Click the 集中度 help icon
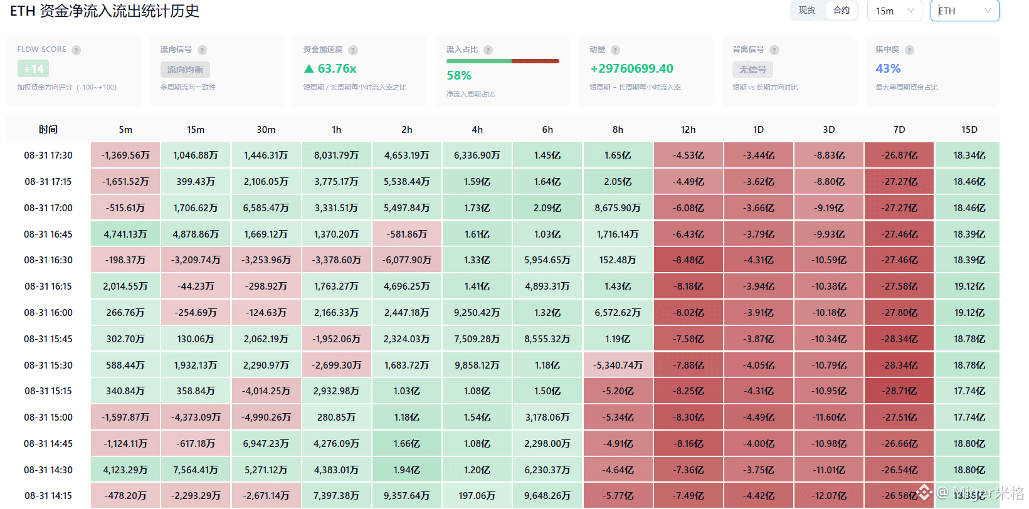This screenshot has width=1029, height=509. pos(909,50)
